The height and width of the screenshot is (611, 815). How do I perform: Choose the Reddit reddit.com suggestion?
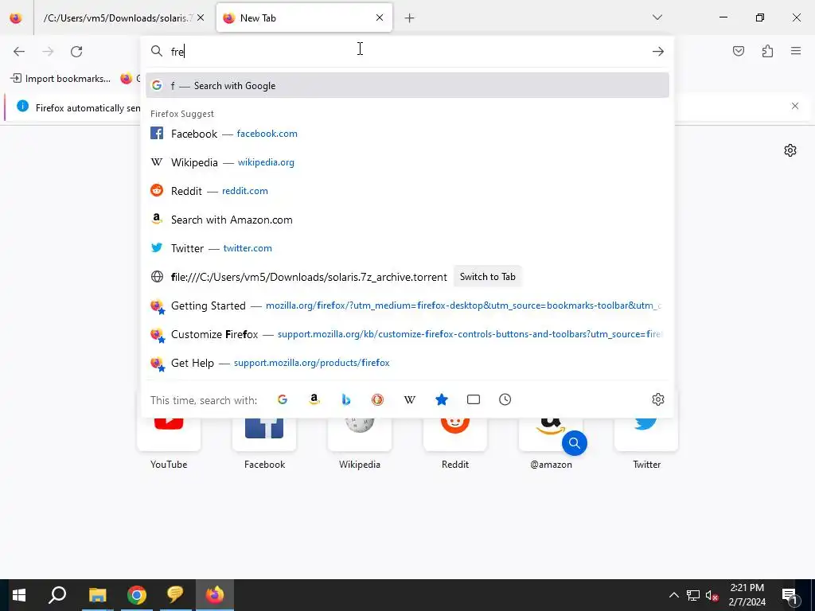pyautogui.click(x=407, y=191)
